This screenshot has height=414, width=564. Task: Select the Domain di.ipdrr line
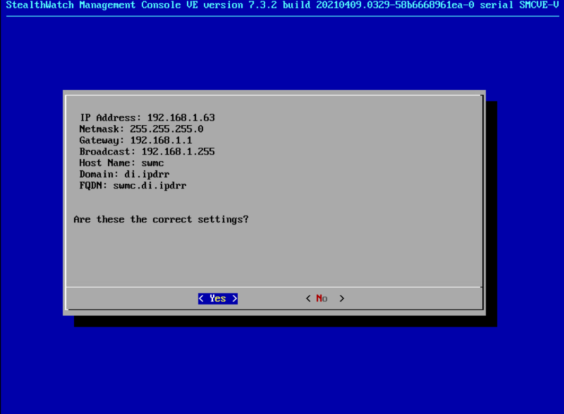tap(125, 174)
